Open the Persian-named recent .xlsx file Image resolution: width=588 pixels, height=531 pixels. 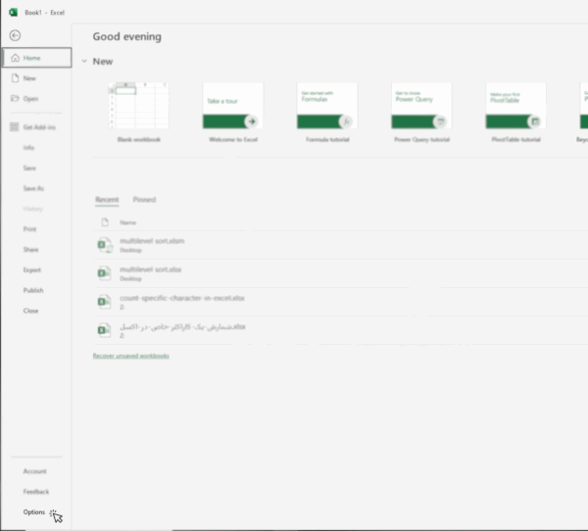pyautogui.click(x=340, y=330)
